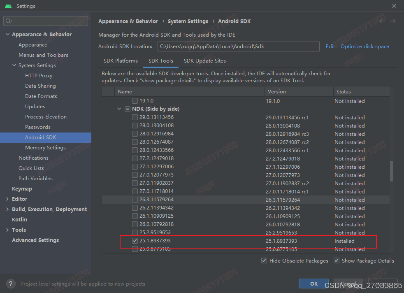Expand Build, Execution, Deployment section
Viewport: 404px width, 293px height.
pos(7,209)
